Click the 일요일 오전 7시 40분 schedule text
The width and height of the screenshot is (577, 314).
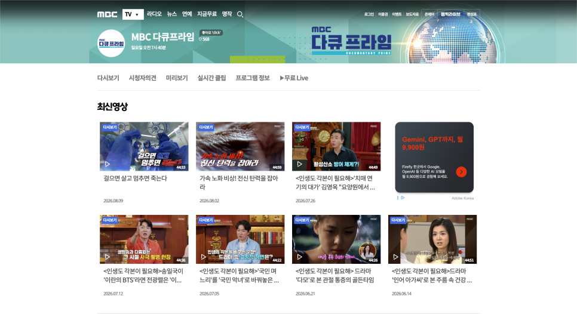(149, 48)
